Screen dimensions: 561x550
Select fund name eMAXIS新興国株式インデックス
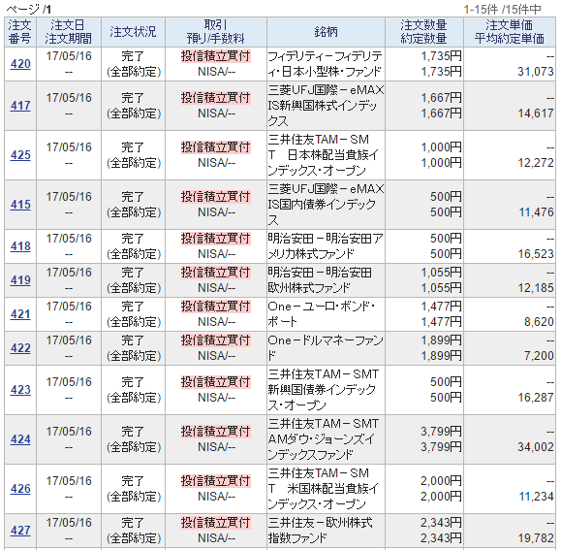pos(326,106)
